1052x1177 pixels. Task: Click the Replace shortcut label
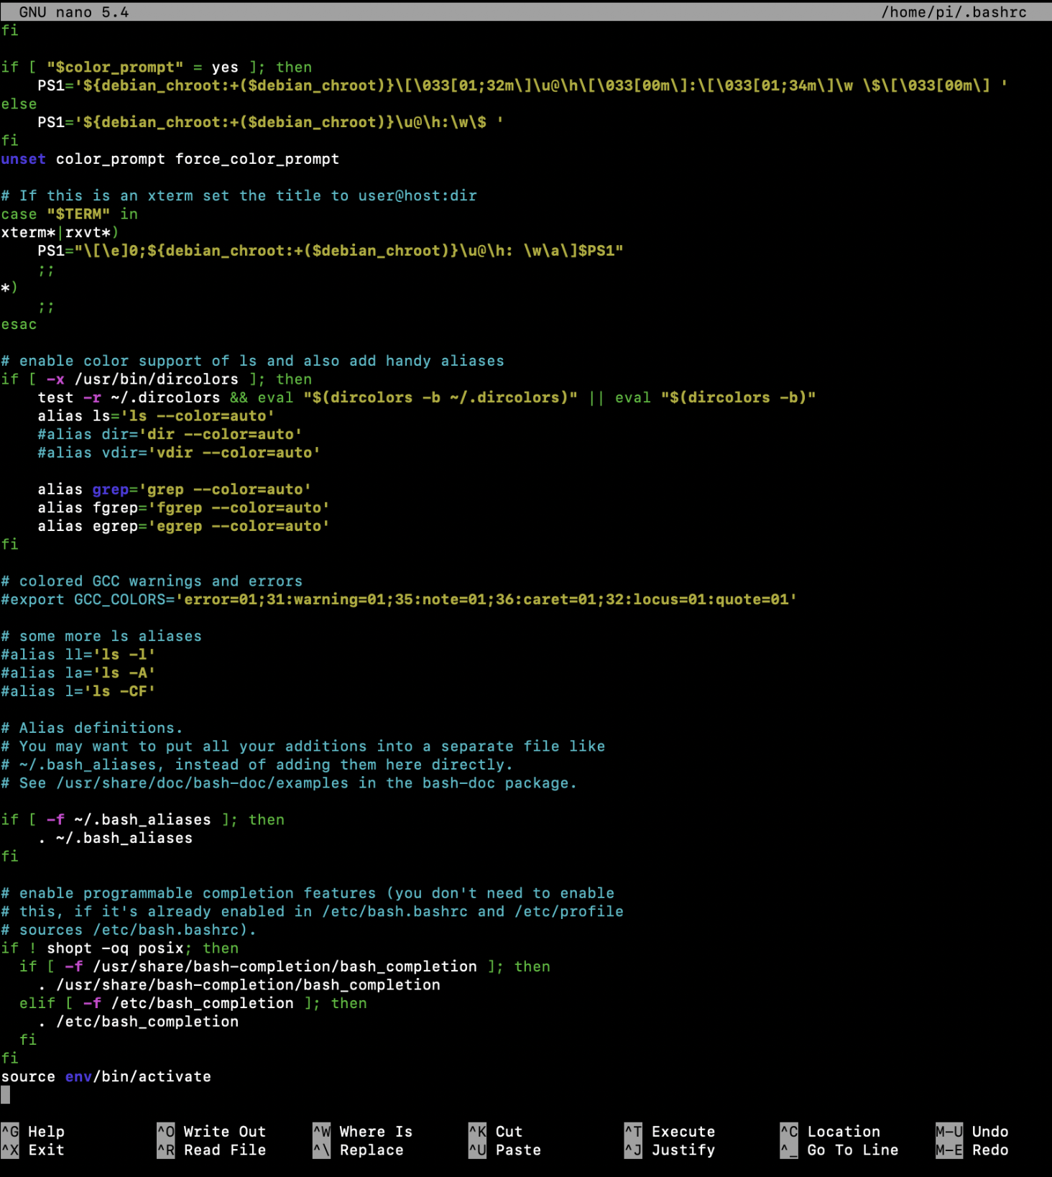(358, 1150)
